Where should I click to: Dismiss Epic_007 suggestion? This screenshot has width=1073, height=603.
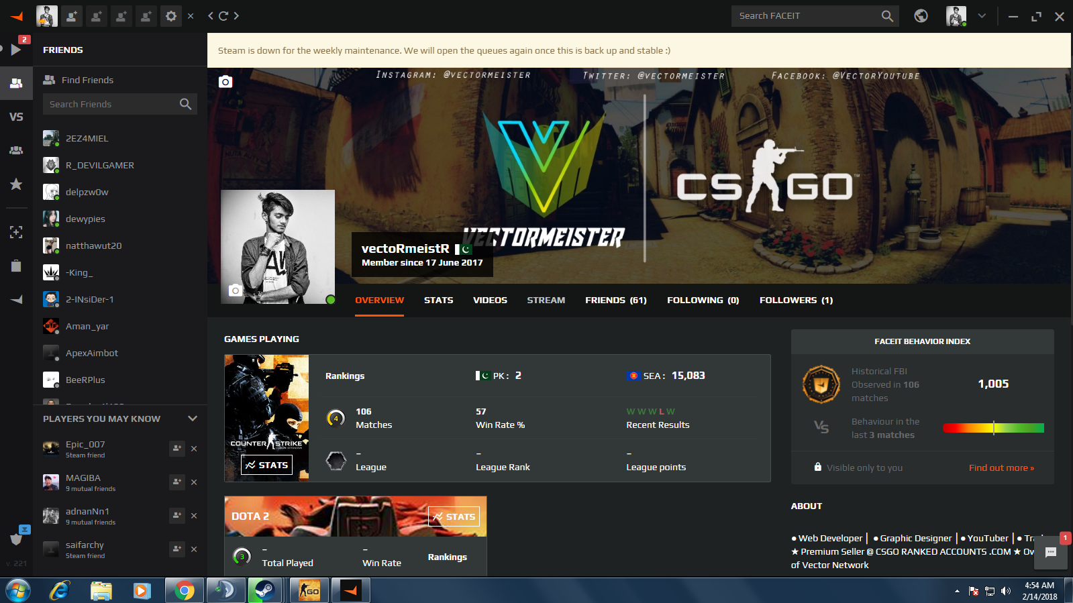click(x=194, y=449)
